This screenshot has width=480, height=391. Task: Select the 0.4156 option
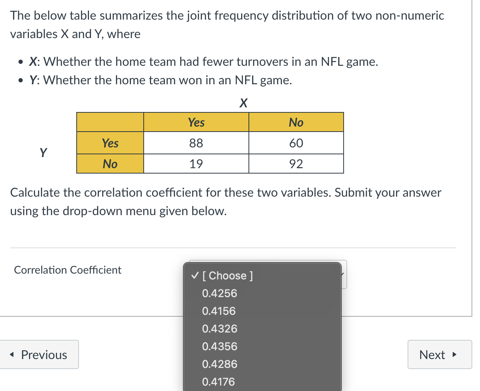click(219, 311)
